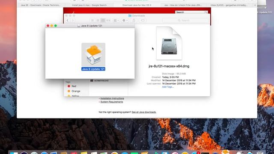The image size is (274, 154).
Task: Click the Downloads window back arrow
Action: (x=68, y=21)
